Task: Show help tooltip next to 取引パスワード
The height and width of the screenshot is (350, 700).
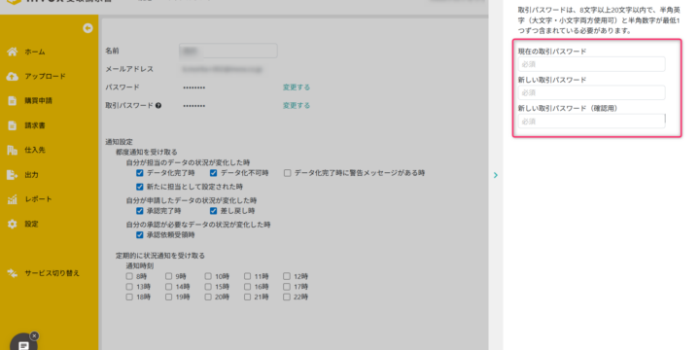Action: pos(158,106)
